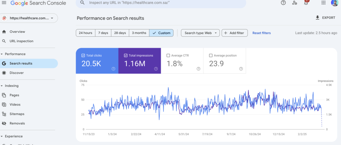Screen dimensions: 341x145
Task: Click the plus icon in Add filter
Action: 225,33
